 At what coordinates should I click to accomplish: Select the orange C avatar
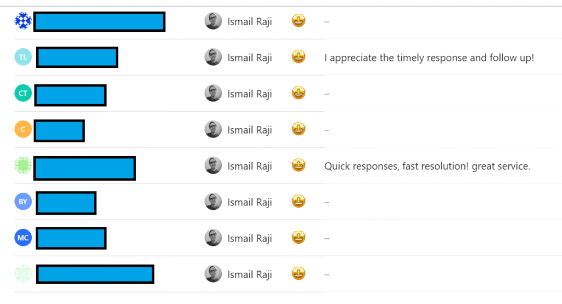23,129
